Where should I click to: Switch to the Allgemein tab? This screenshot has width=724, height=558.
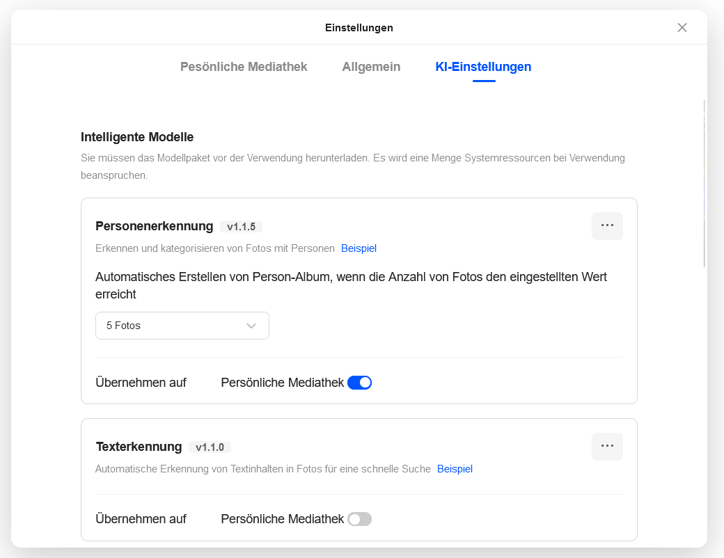click(x=371, y=67)
